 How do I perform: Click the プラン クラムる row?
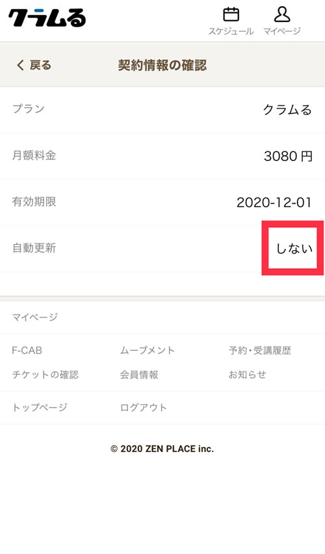pos(162,110)
